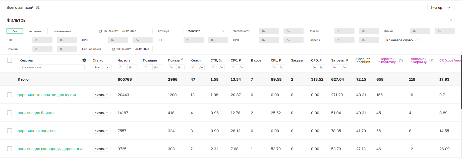Screen dimensions: 462x158
Task: Switch to the Активные tab
Action: [x=35, y=31]
